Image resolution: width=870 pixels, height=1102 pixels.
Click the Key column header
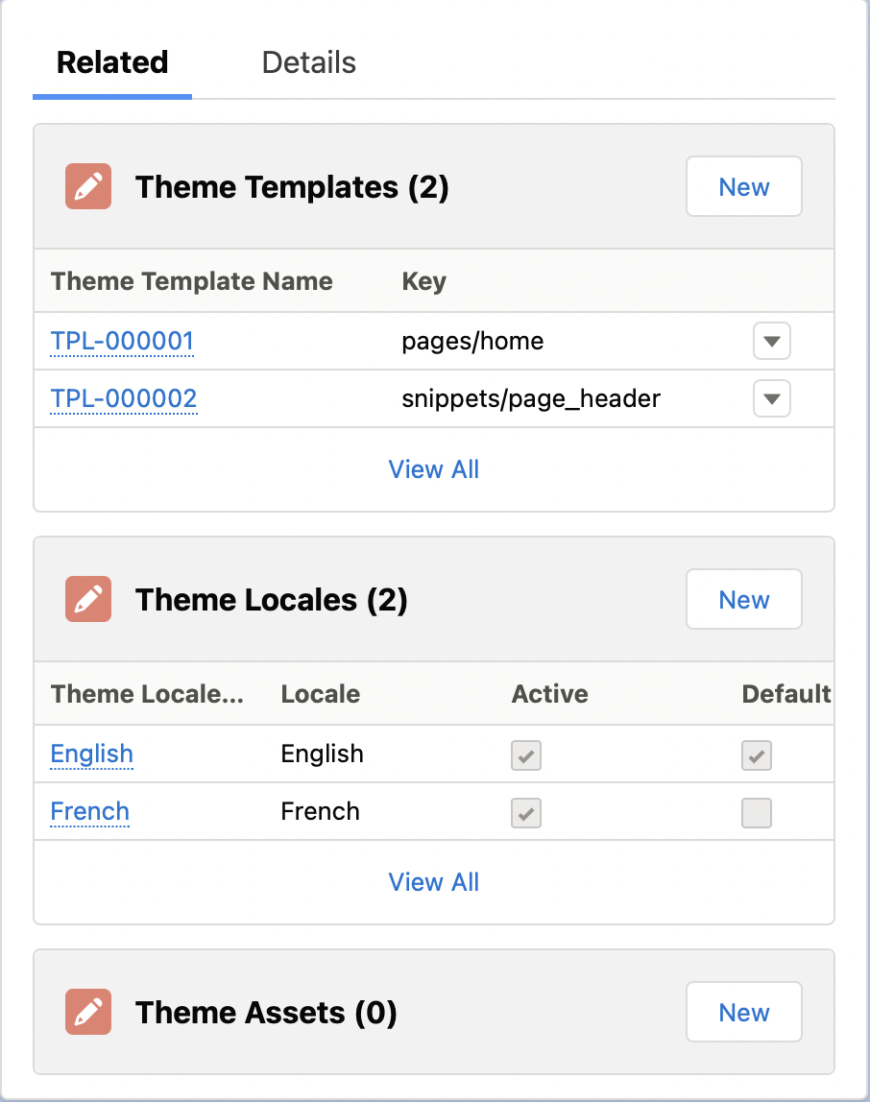pyautogui.click(x=424, y=281)
